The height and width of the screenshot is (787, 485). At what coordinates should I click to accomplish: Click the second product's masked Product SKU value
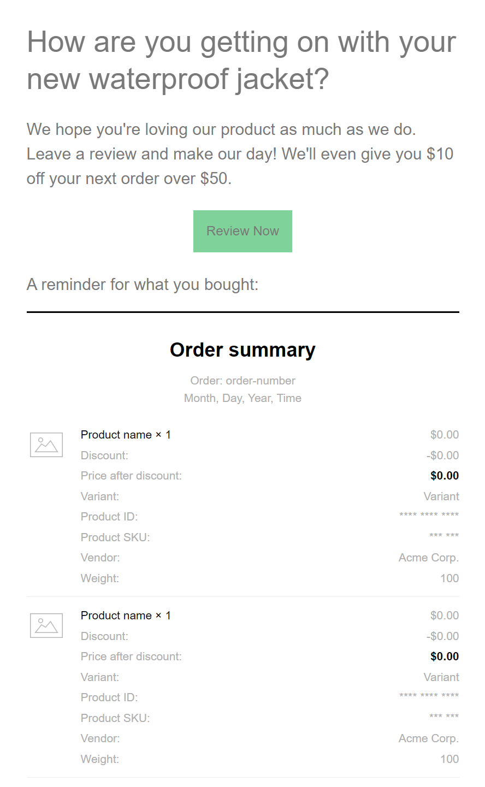click(x=443, y=717)
